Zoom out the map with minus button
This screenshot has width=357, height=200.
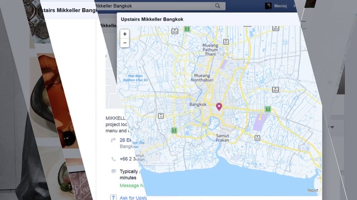124,43
